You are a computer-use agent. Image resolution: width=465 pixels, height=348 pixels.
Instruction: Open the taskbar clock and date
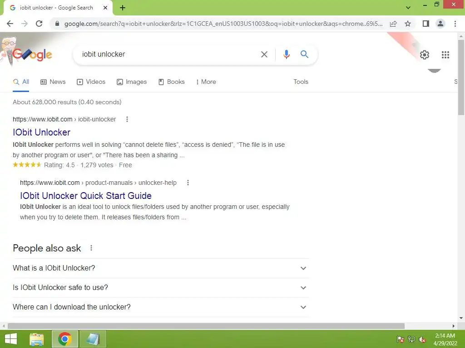pos(445,339)
